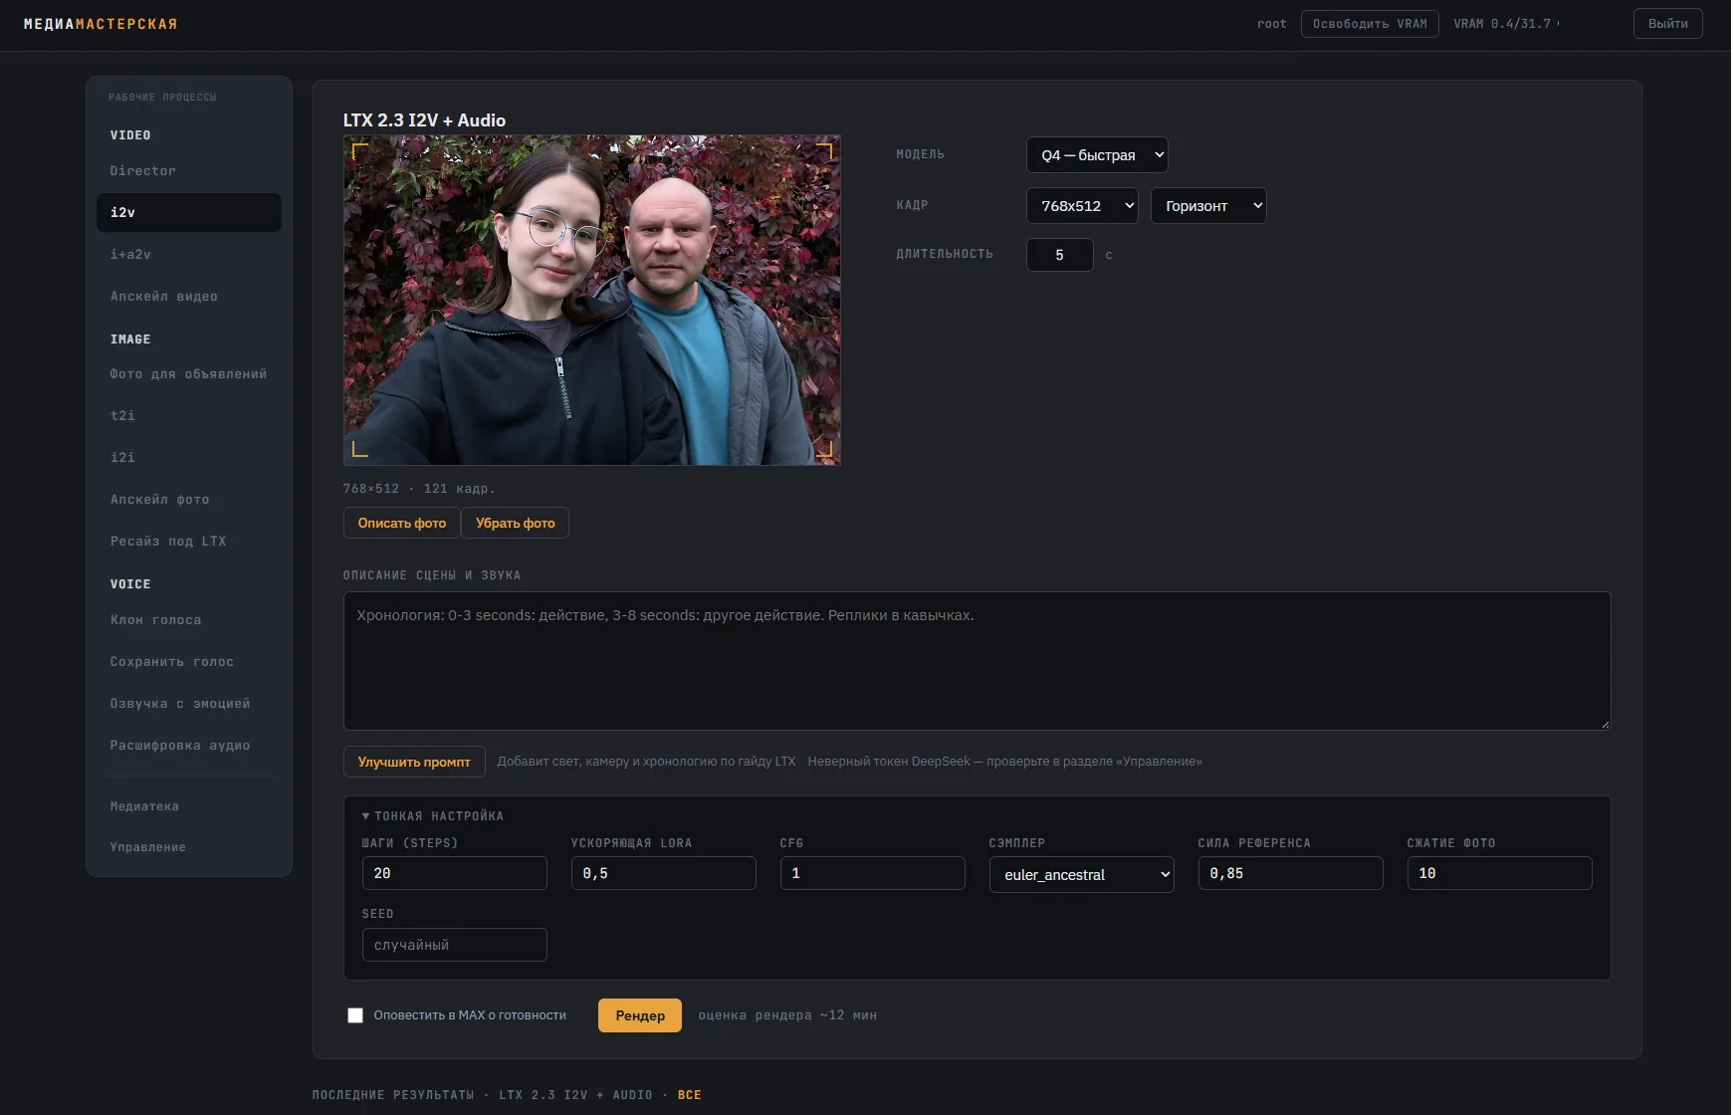Click the Рендер button
The height and width of the screenshot is (1115, 1733).
(640, 1015)
